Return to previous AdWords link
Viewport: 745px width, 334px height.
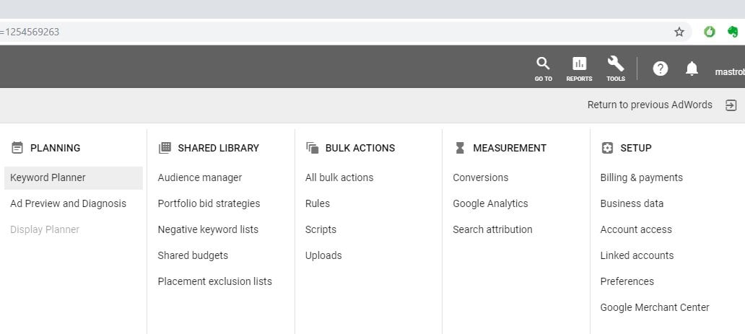pyautogui.click(x=650, y=105)
